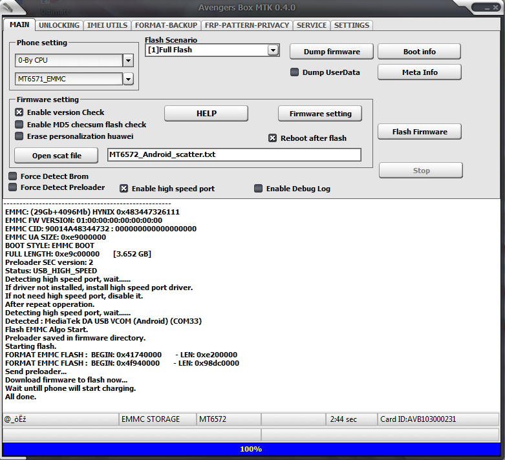Switch to the SETTINGS tab
505x460 pixels.
point(351,25)
